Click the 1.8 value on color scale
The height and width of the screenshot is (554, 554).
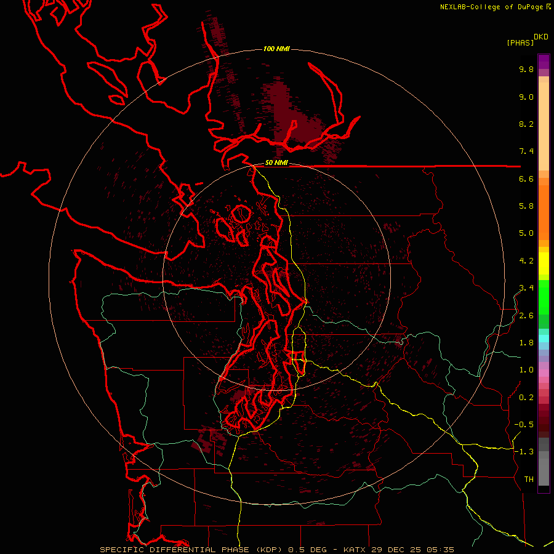click(x=526, y=343)
